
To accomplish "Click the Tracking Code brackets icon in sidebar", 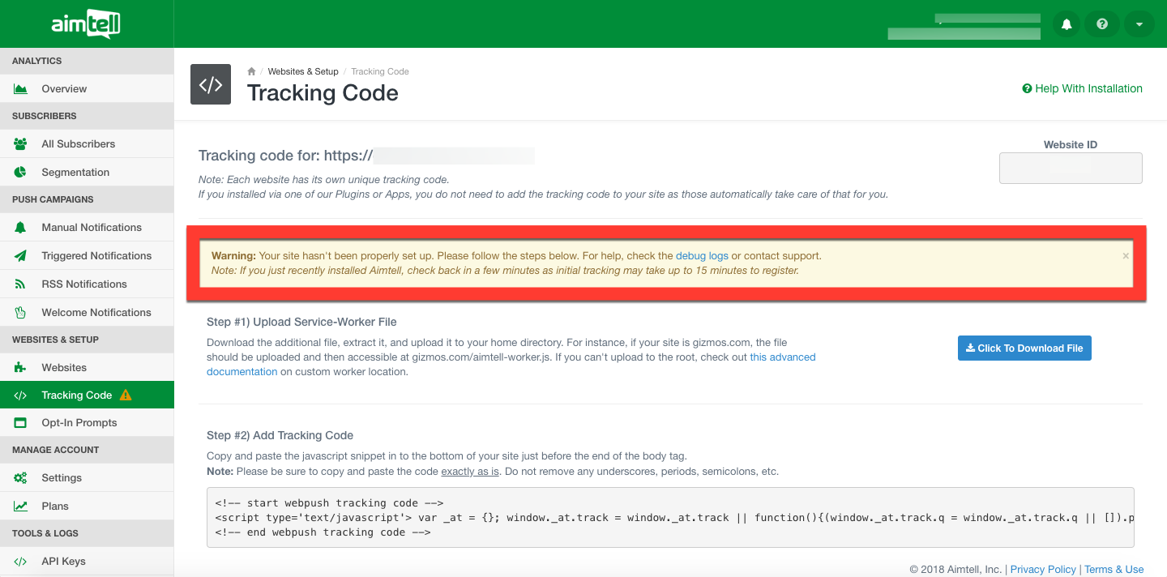I will [21, 395].
